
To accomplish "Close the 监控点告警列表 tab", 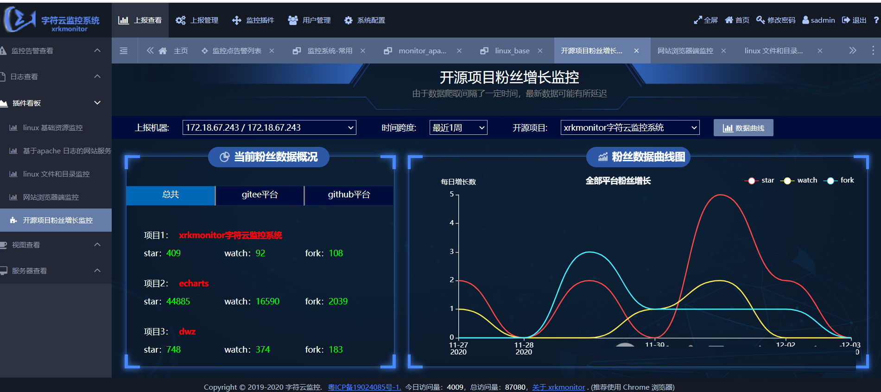I will [x=272, y=51].
